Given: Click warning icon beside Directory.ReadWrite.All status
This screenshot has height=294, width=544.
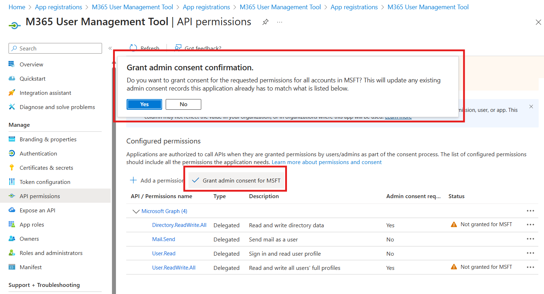Looking at the screenshot, I should pos(454,224).
